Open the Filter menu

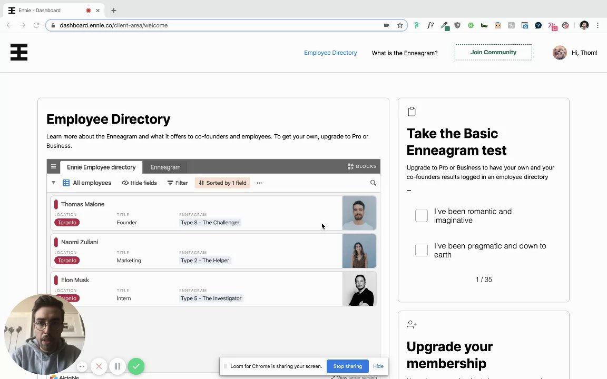tap(178, 183)
